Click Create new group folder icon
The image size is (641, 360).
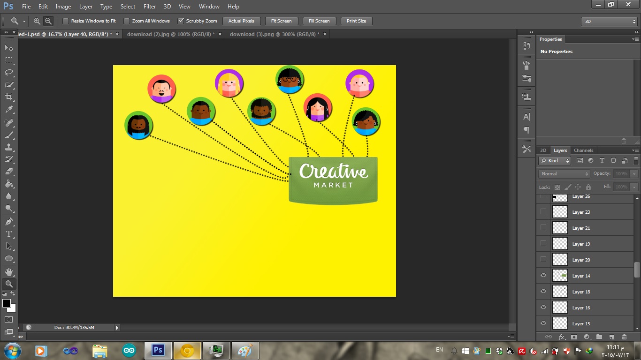click(599, 337)
